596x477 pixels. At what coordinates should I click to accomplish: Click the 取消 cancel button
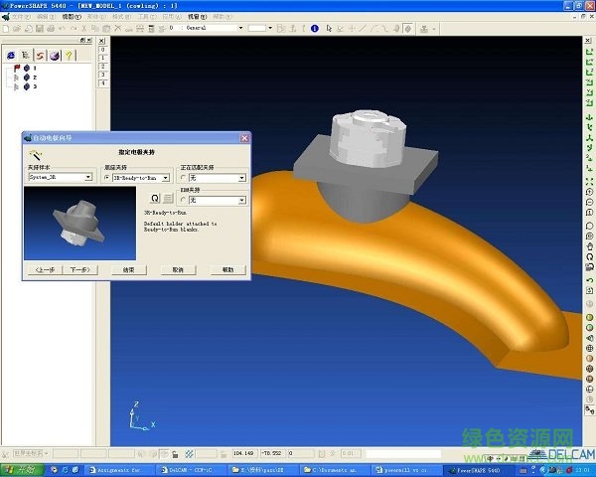178,269
